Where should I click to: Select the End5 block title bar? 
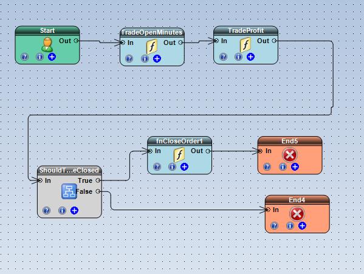pos(290,141)
